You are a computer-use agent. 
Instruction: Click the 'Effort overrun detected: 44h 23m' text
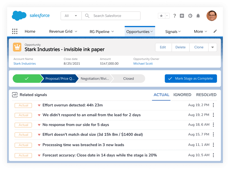tap(72, 105)
